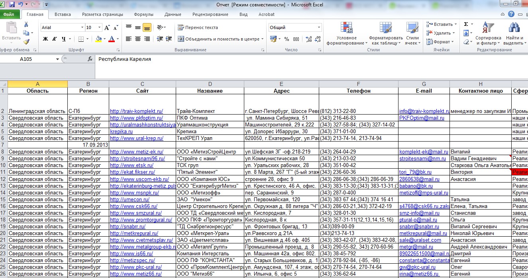Copy selection using the copy icon
The image size is (528, 278).
26,33
